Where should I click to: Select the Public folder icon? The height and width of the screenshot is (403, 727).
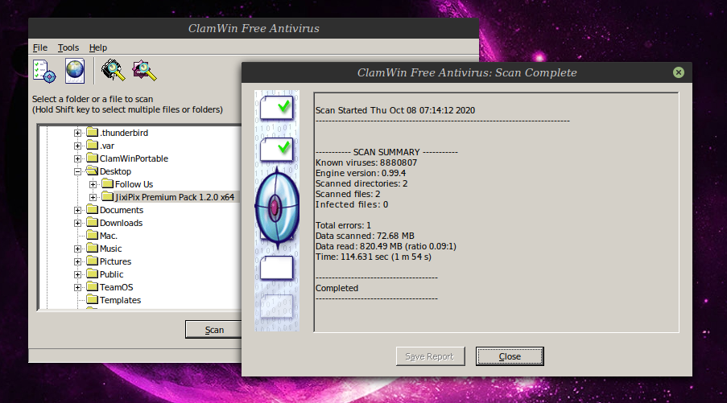93,274
